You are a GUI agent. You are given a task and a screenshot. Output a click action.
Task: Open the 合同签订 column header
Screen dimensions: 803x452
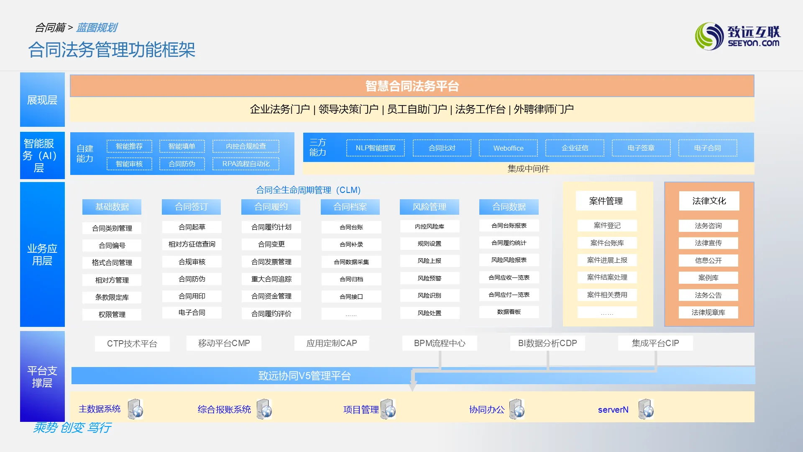191,207
